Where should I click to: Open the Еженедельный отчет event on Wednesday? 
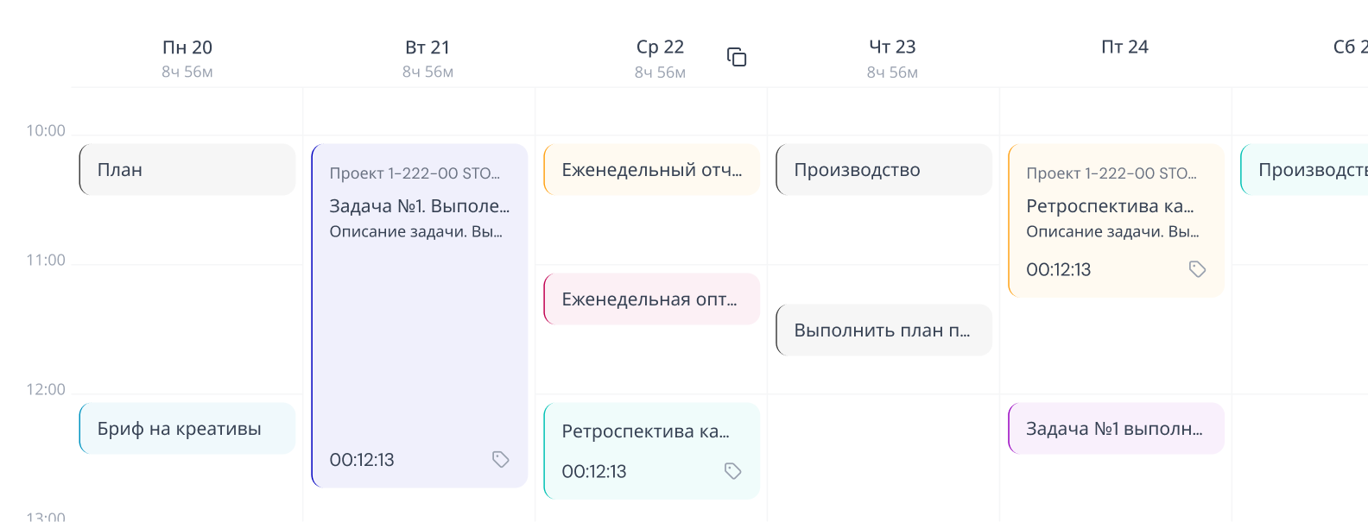[650, 169]
